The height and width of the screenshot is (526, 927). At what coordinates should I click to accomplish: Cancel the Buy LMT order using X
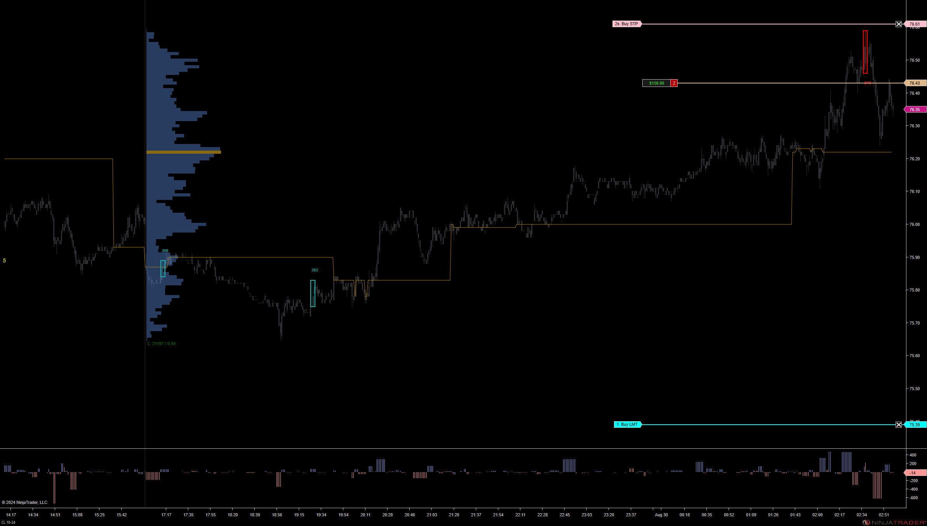(899, 425)
